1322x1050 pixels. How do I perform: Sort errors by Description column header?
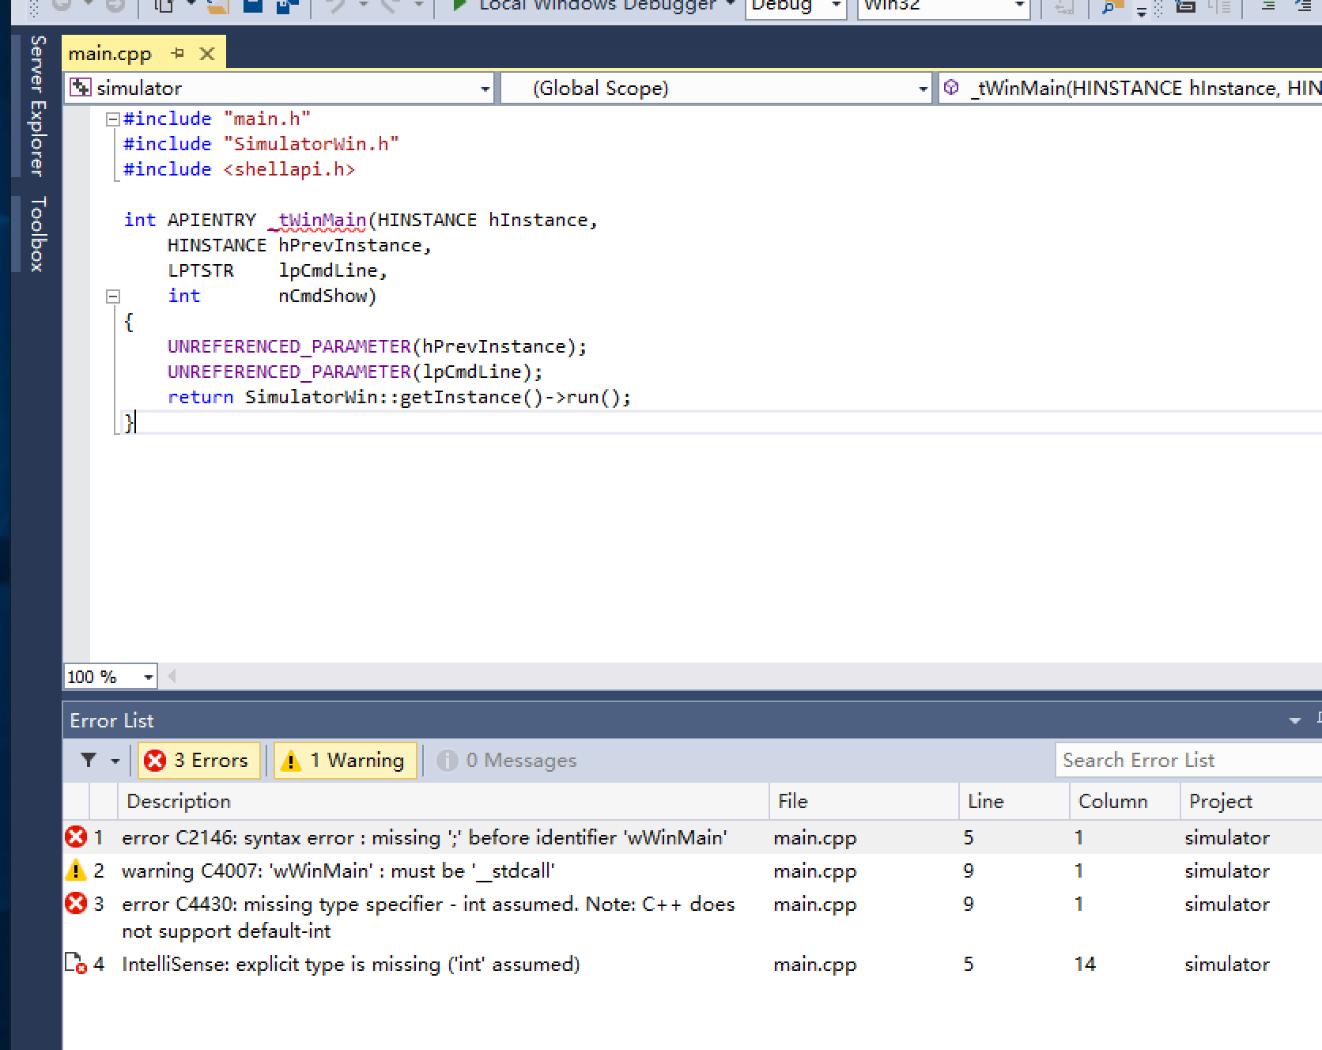[x=179, y=802]
